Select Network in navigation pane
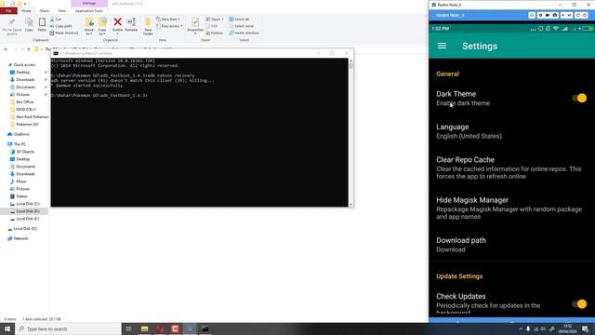This screenshot has width=595, height=335. point(20,238)
